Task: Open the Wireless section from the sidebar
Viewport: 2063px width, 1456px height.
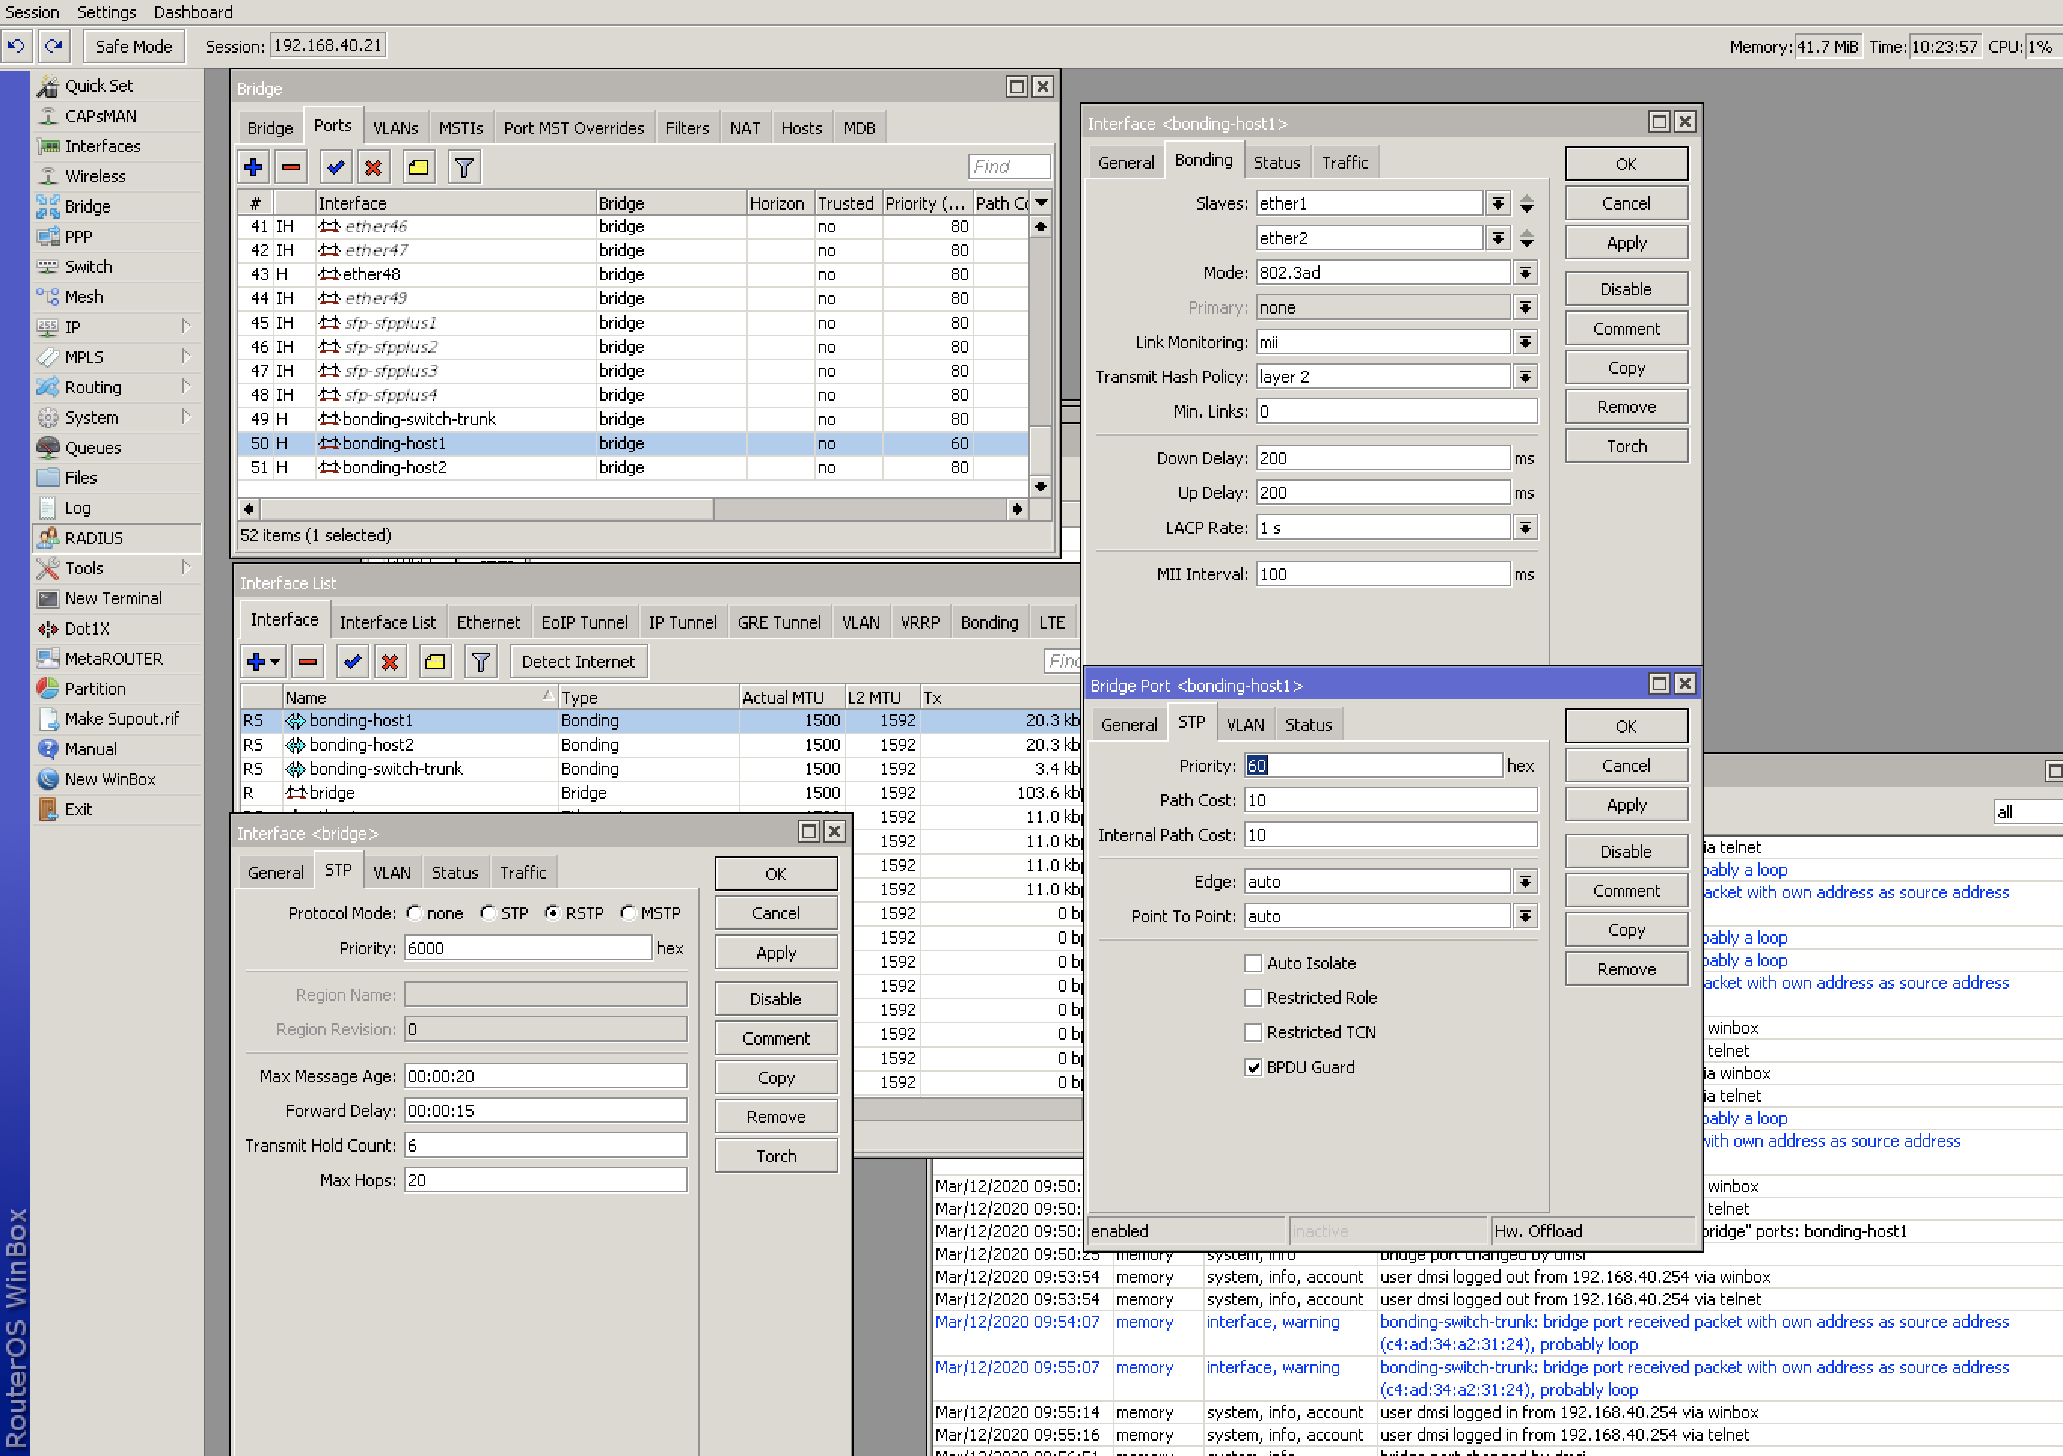Action: [94, 176]
